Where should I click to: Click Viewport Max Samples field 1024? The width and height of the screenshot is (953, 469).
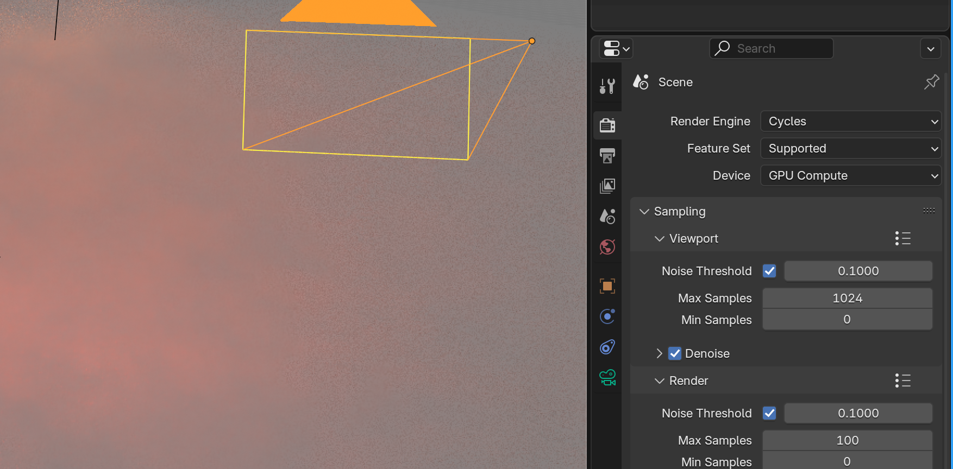click(847, 298)
